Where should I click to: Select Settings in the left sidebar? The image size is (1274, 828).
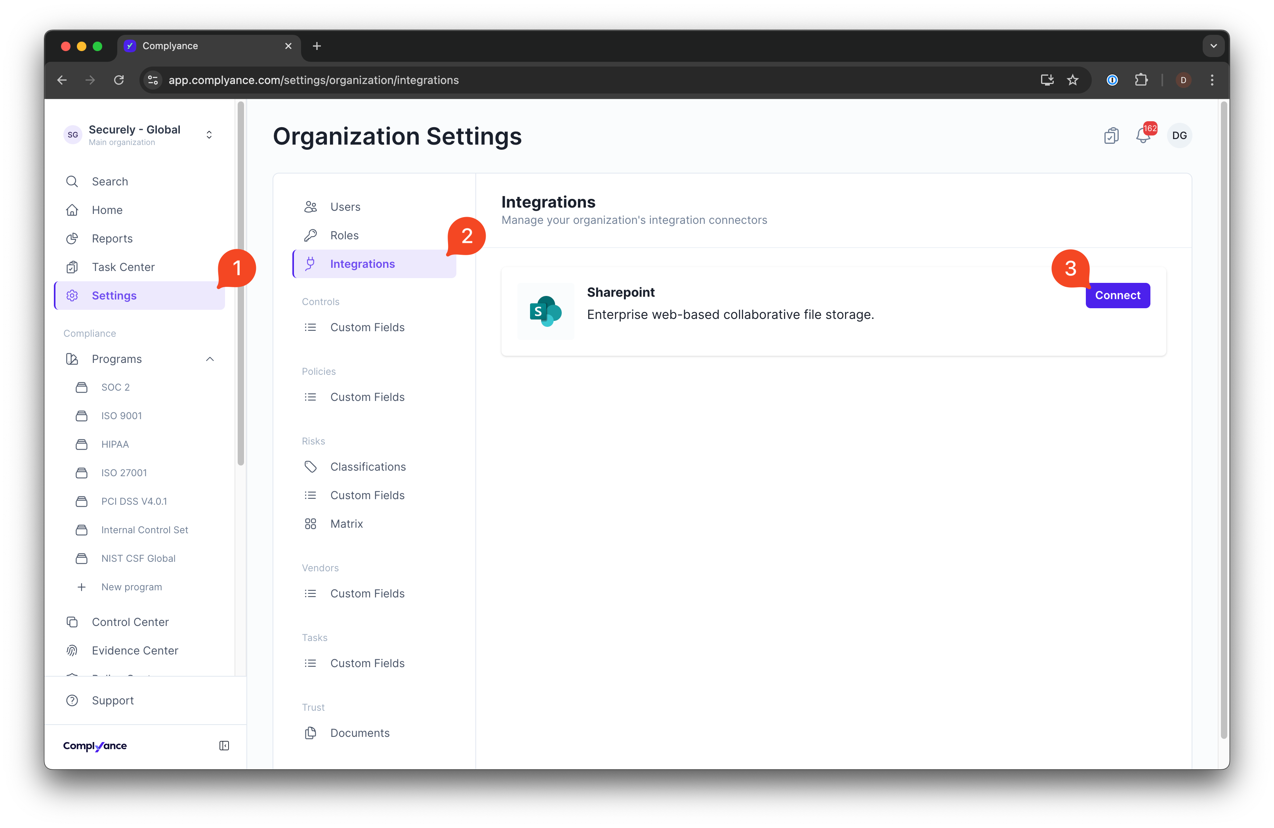click(x=139, y=296)
